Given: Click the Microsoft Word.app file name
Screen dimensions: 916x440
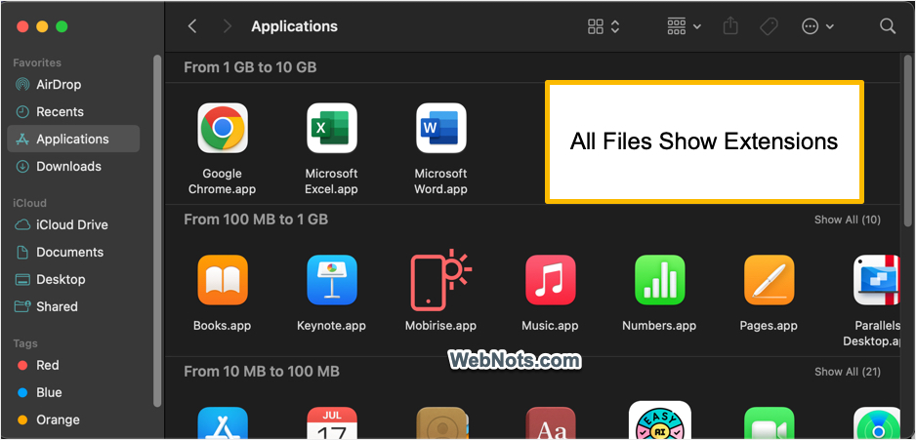Looking at the screenshot, I should click(441, 181).
